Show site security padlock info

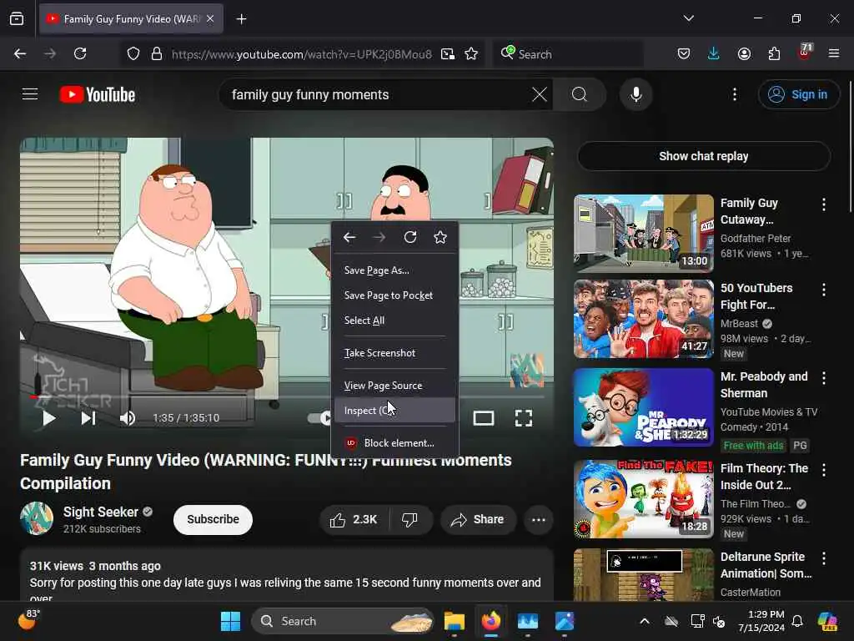click(x=157, y=54)
